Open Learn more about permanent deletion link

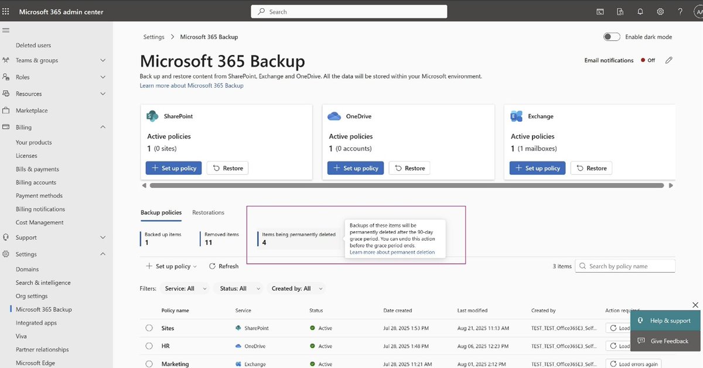[x=393, y=252]
